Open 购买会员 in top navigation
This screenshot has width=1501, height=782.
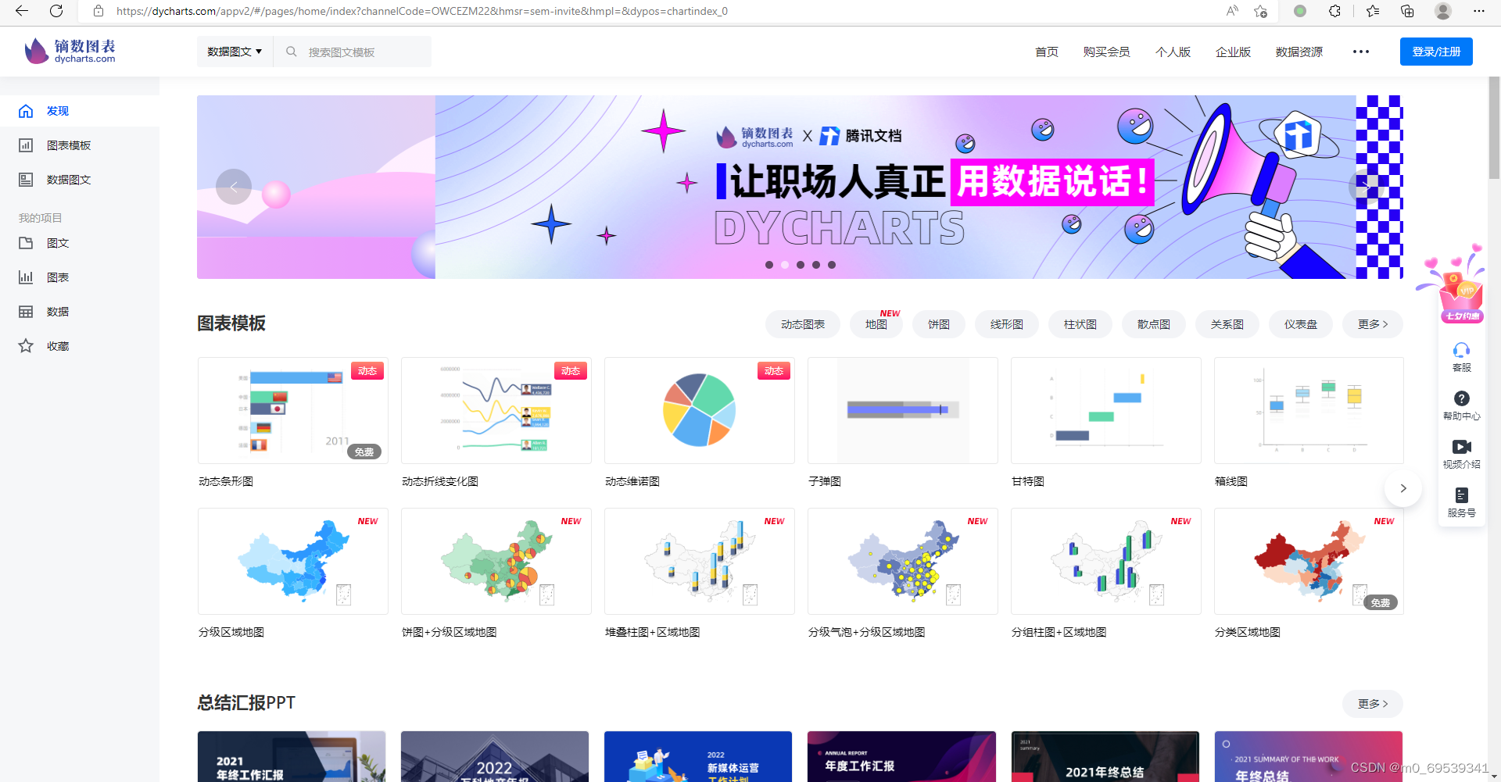(x=1107, y=52)
